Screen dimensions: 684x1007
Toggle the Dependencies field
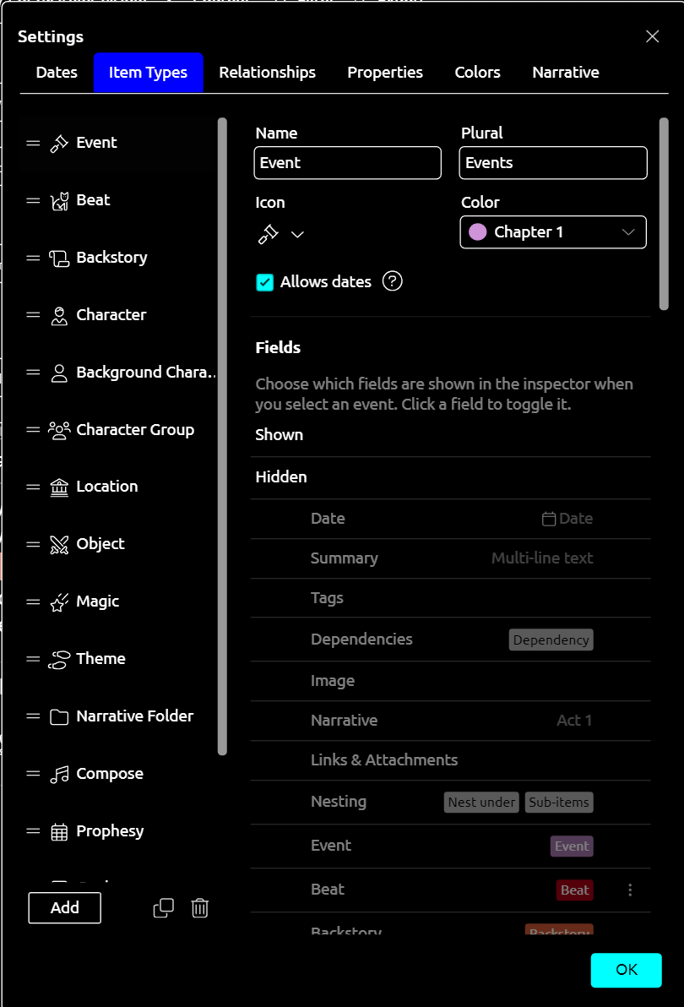361,640
